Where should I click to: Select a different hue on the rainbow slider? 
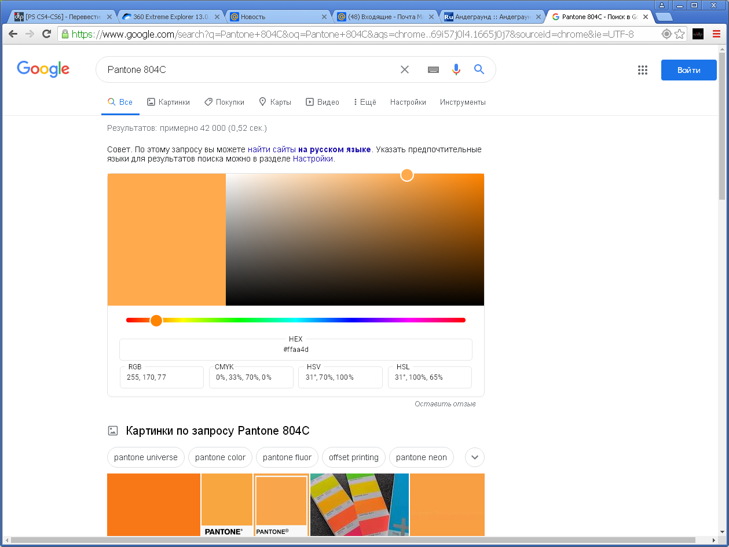[290, 320]
